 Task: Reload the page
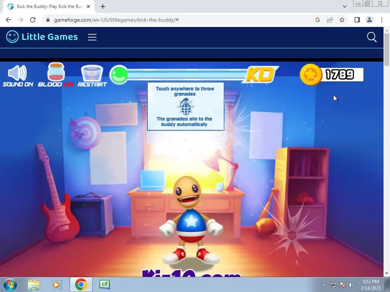point(33,20)
